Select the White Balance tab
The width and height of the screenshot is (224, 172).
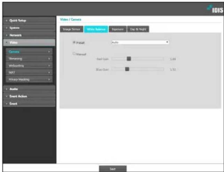(x=96, y=29)
